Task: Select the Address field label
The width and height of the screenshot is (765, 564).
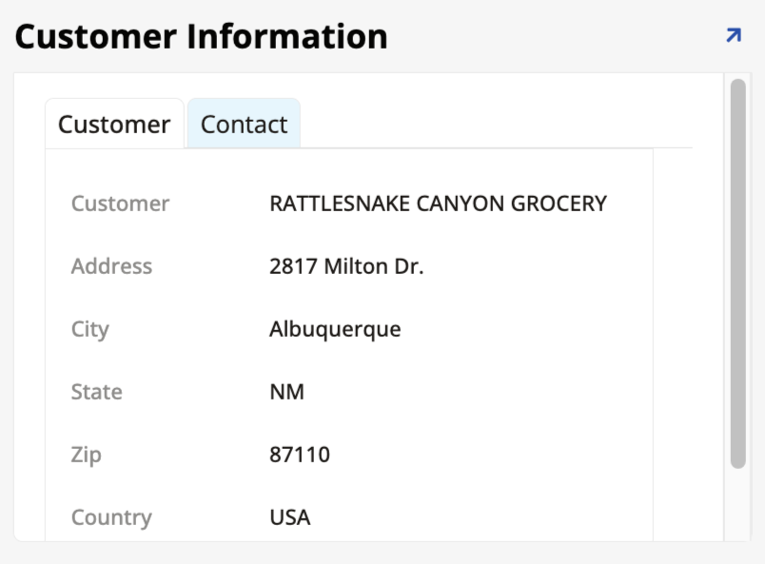Action: [x=111, y=266]
